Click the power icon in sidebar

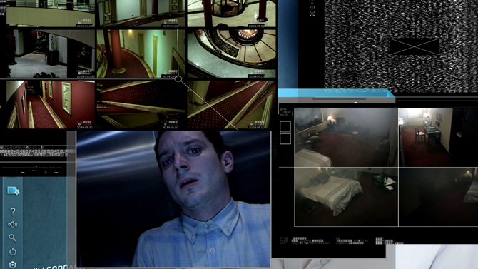[13, 252]
